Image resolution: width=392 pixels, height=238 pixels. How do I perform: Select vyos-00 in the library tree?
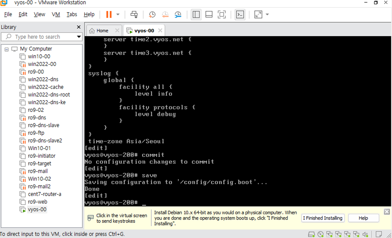(37, 209)
